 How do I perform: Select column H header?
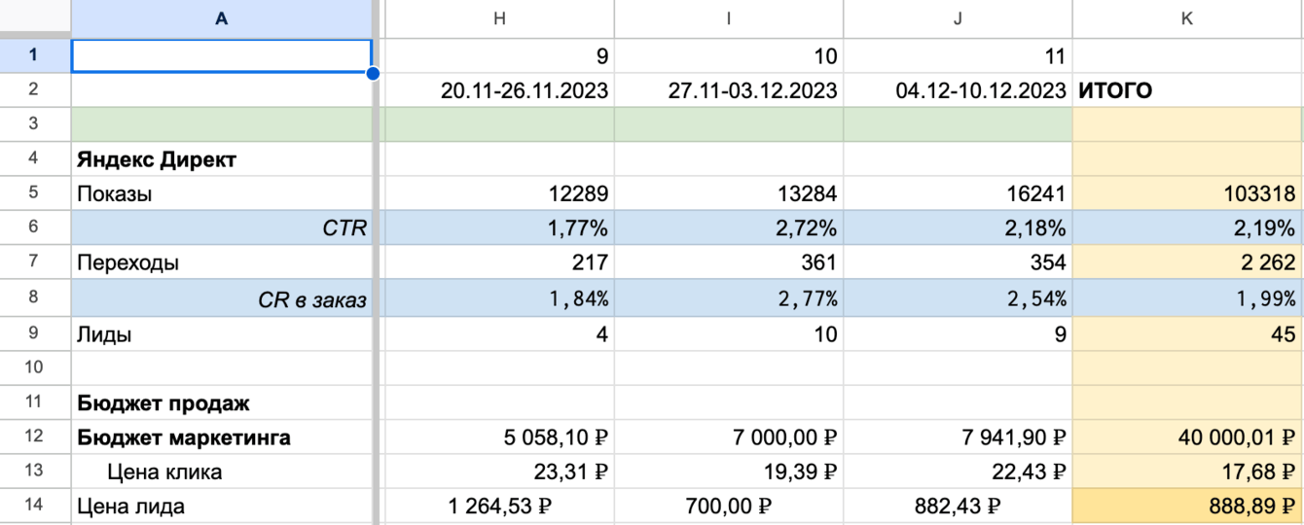tap(499, 18)
